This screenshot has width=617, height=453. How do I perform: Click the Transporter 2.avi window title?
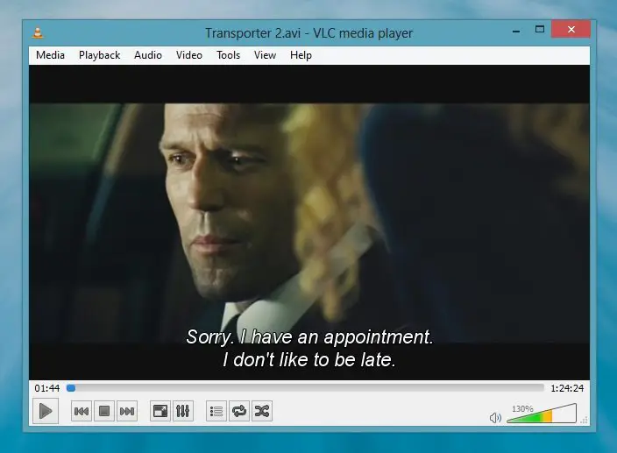pos(308,33)
